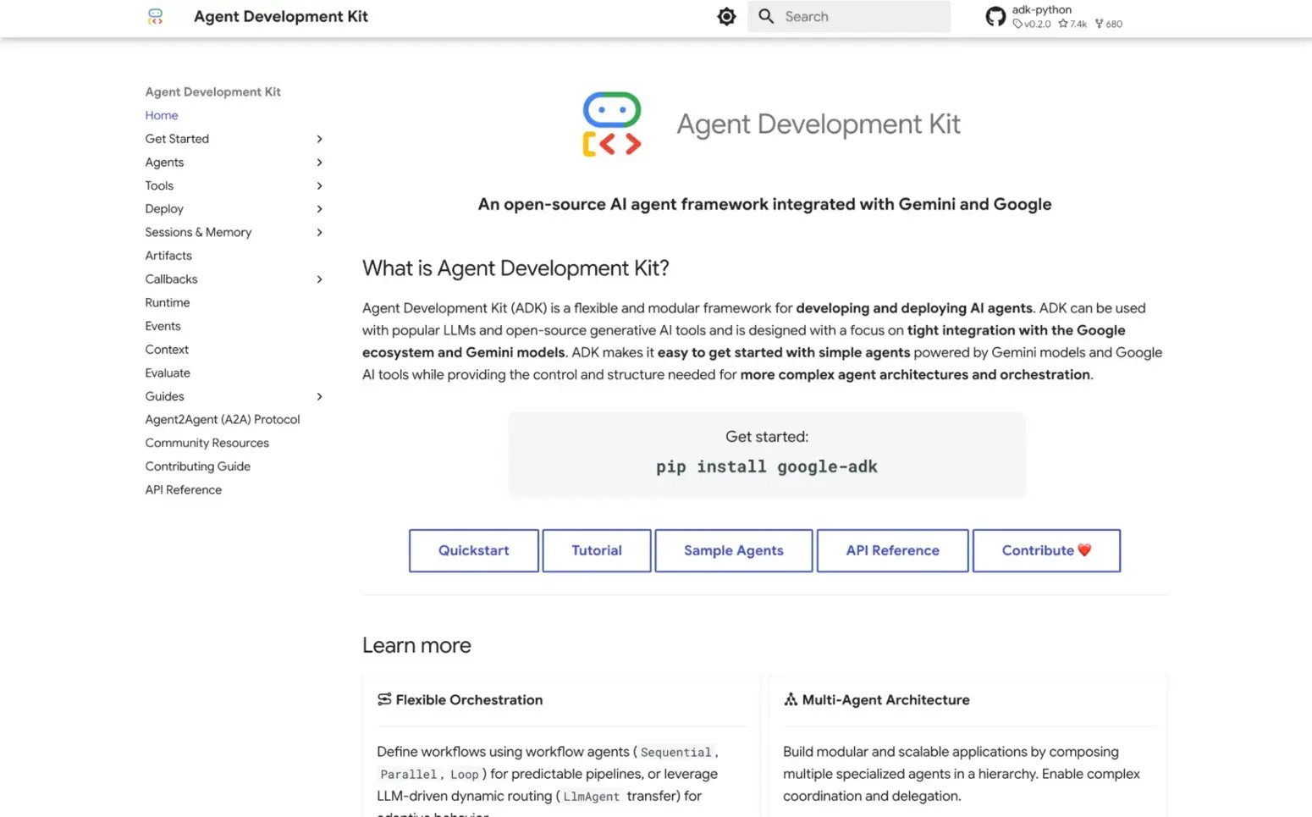1312x817 pixels.
Task: Click Agent Development Kit sidebar heading
Action: pos(212,91)
